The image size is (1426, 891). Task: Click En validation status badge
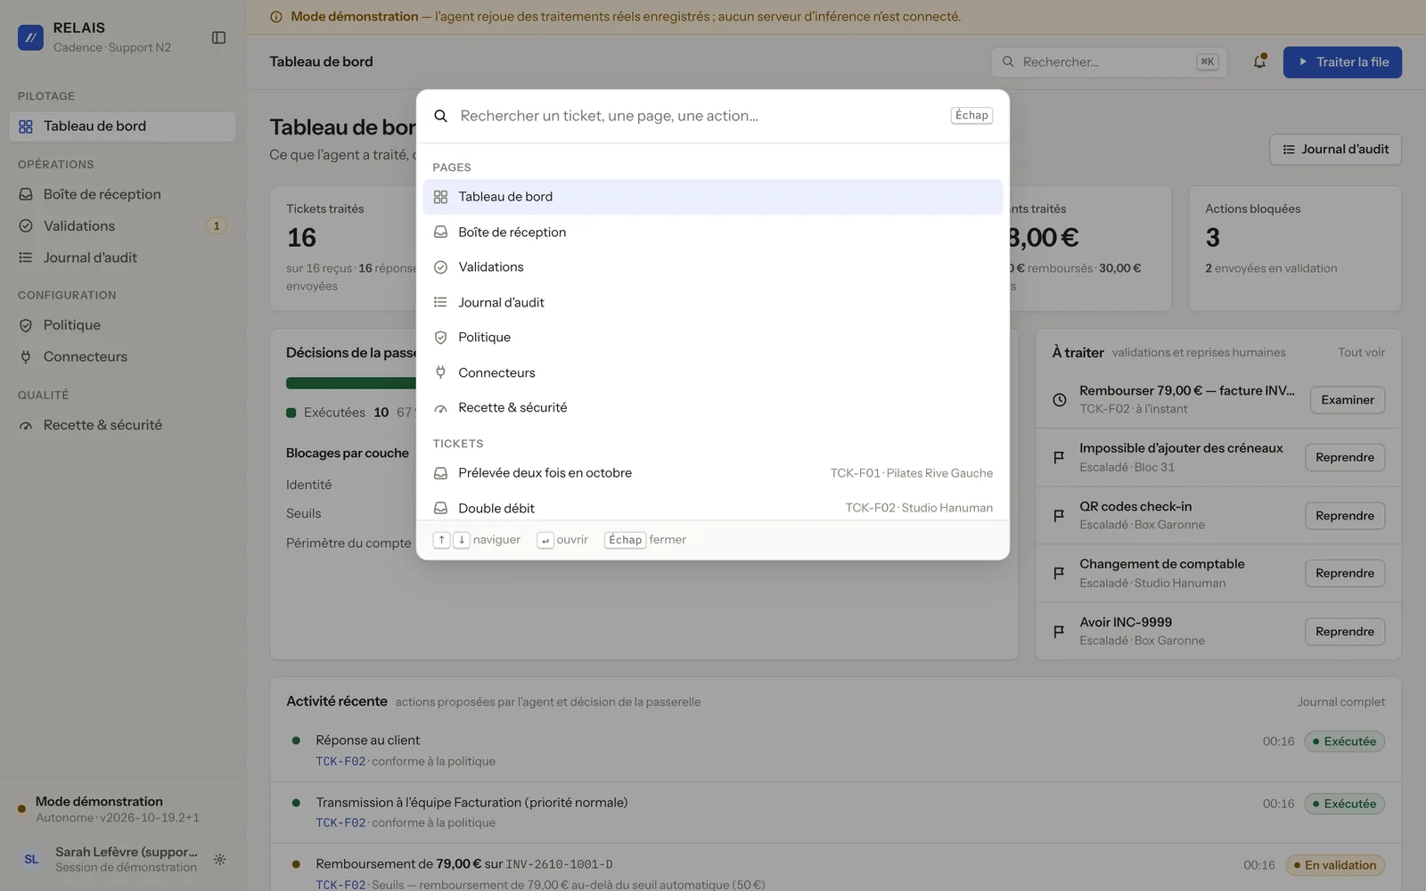click(1334, 865)
